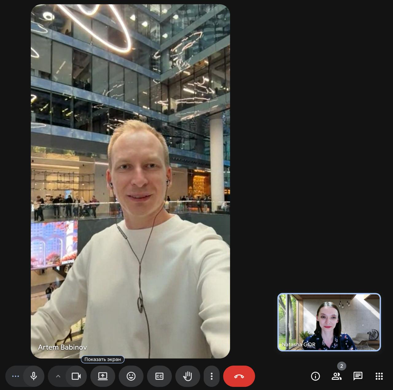Click the Natasha GOR name label
Screen dimensions: 393x390
tap(298, 344)
